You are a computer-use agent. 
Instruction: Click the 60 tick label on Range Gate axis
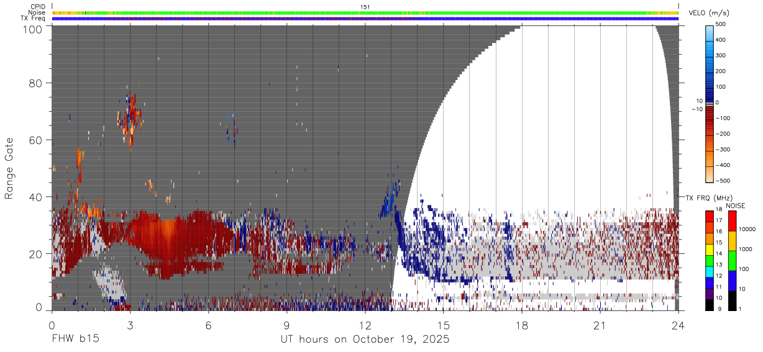[x=36, y=140]
